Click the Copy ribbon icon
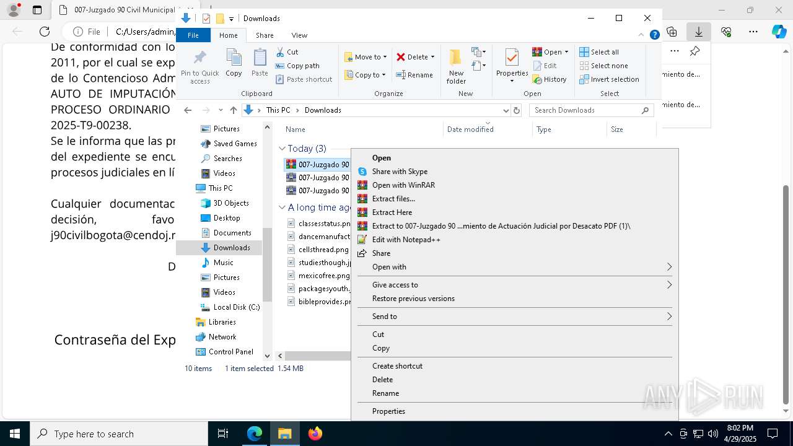Screen dimensions: 793x446 (x=234, y=63)
